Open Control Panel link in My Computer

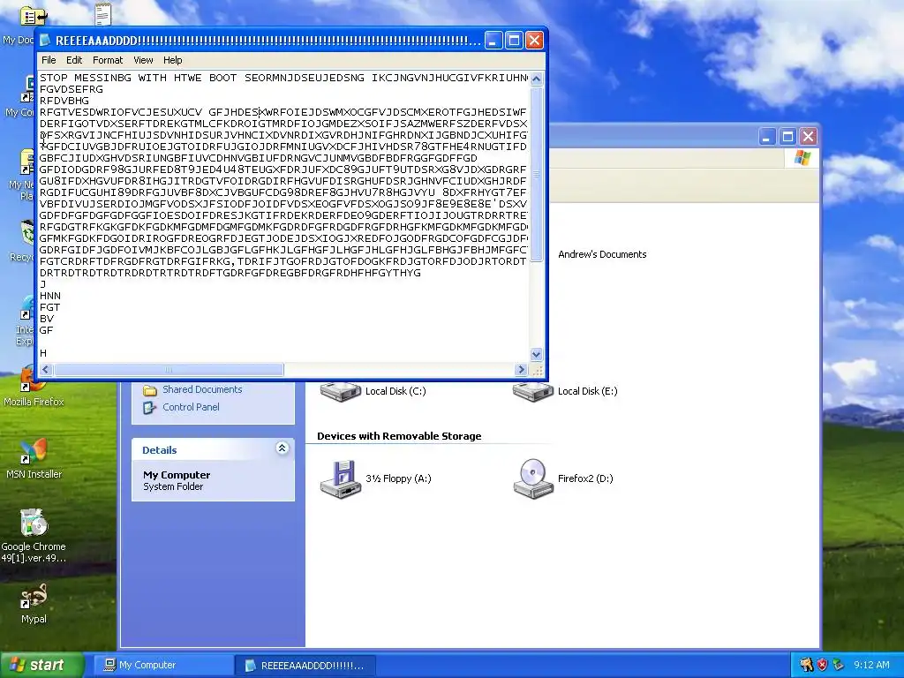click(191, 407)
